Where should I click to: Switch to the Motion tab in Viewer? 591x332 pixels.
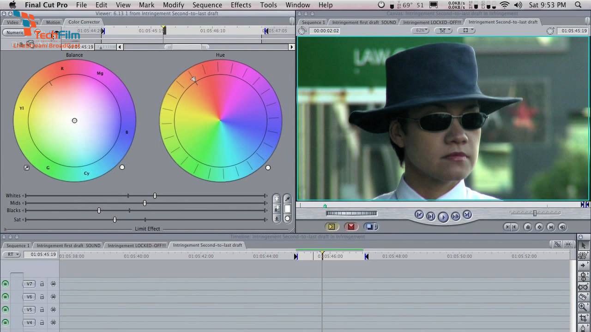(x=53, y=22)
